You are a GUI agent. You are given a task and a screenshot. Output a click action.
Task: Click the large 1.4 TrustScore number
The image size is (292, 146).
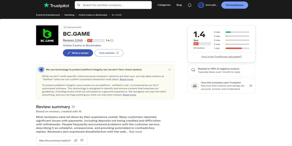[199, 35]
